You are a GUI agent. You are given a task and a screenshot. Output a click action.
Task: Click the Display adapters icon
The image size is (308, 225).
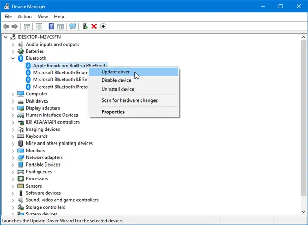tap(21, 108)
